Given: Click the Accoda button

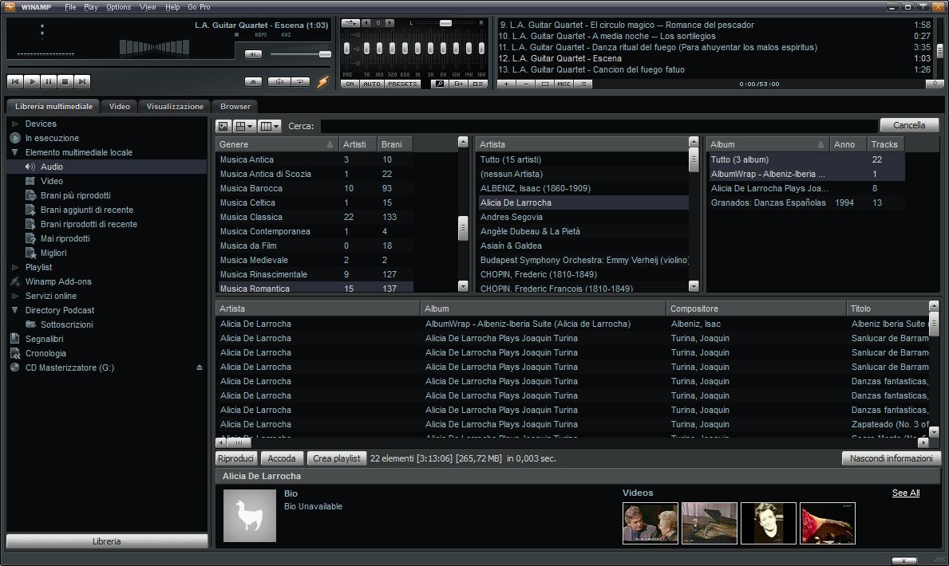Looking at the screenshot, I should [282, 458].
